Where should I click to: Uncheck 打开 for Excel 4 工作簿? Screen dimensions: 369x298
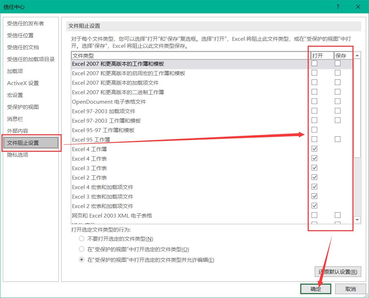(314, 149)
